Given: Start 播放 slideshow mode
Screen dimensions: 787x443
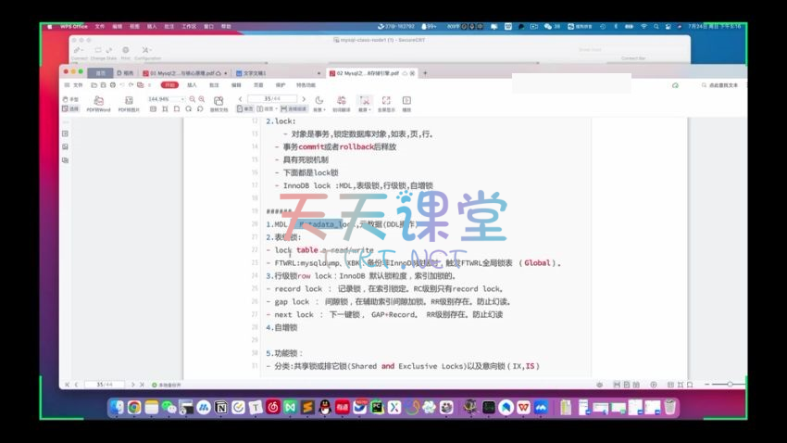Looking at the screenshot, I should 406,100.
